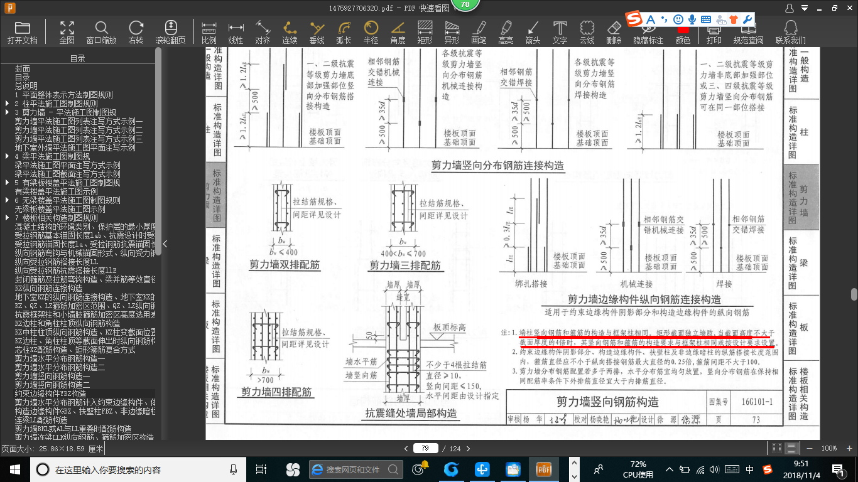Toggle 隐藏标注 hide annotations
The image size is (858, 482).
point(648,35)
